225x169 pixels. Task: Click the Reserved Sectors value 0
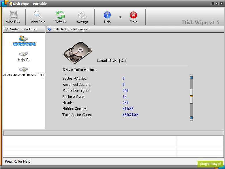click(124, 84)
